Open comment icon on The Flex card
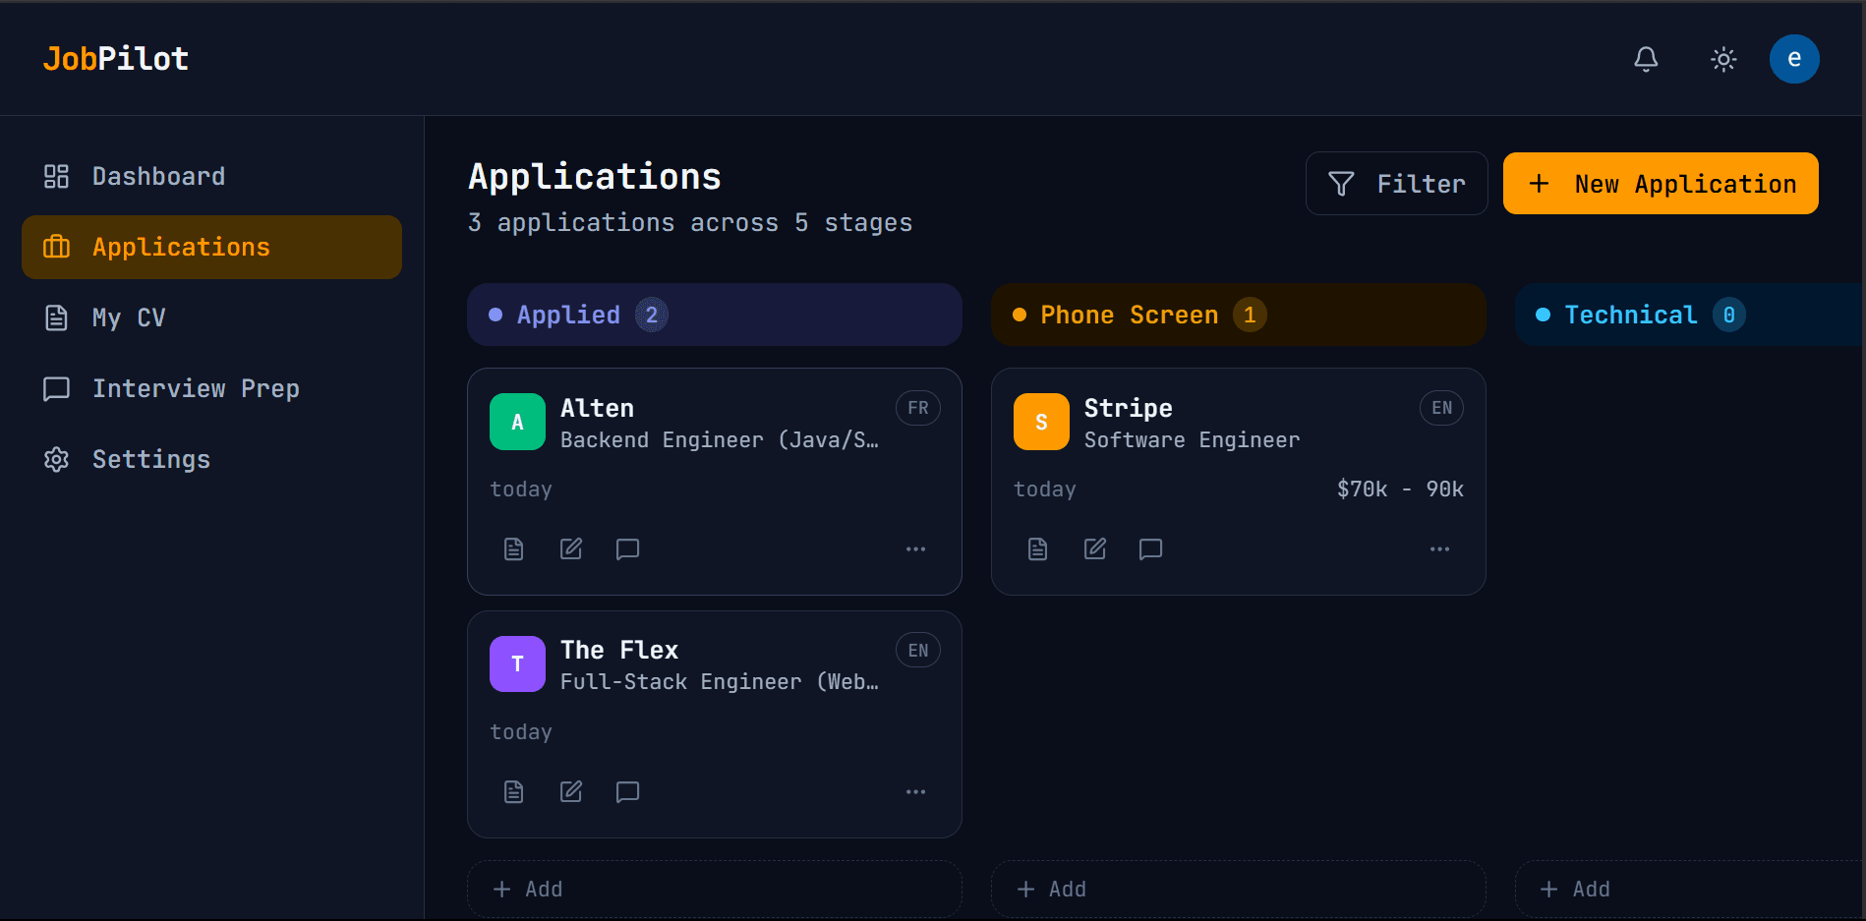This screenshot has height=921, width=1866. [627, 791]
